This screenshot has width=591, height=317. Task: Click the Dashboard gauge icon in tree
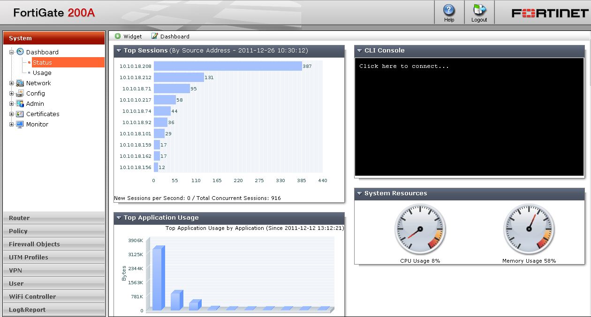click(20, 52)
